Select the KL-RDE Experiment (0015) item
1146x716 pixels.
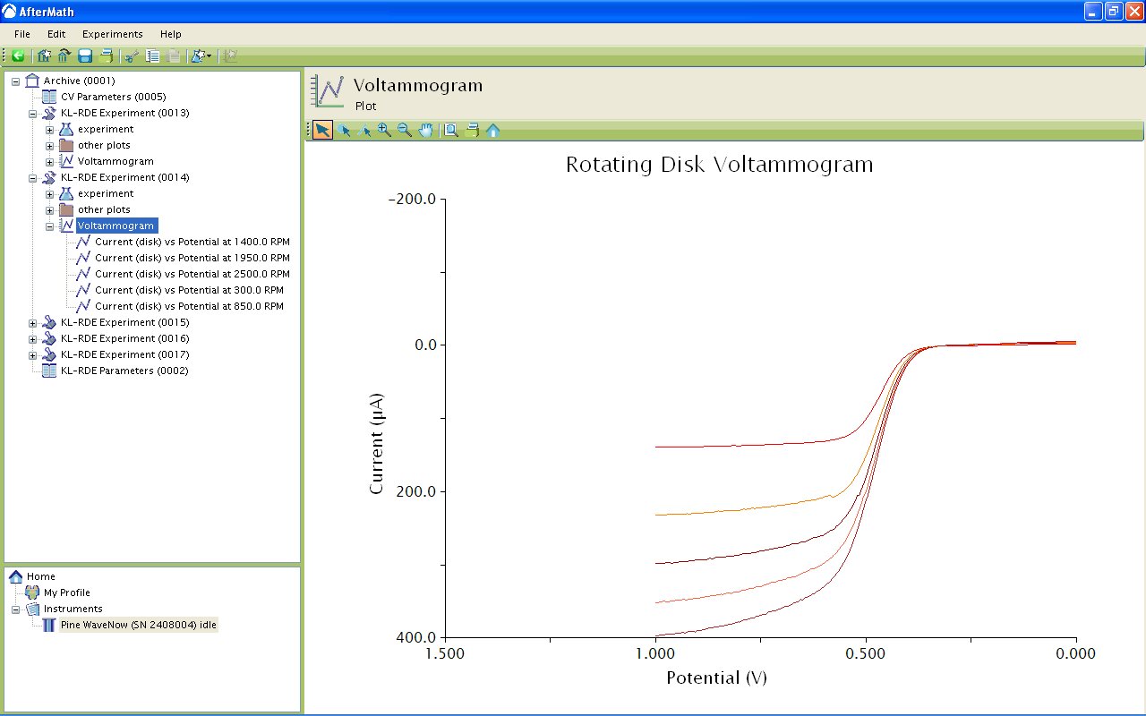124,322
